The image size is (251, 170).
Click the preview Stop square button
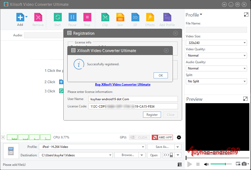(x=198, y=164)
